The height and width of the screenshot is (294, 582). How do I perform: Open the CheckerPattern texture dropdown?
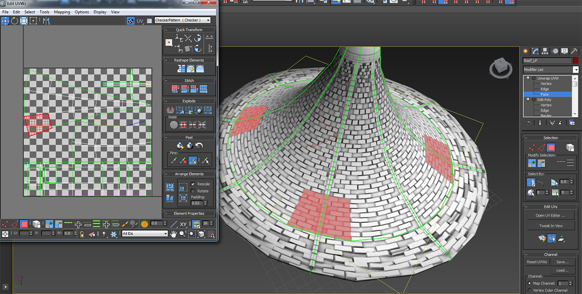click(x=183, y=20)
